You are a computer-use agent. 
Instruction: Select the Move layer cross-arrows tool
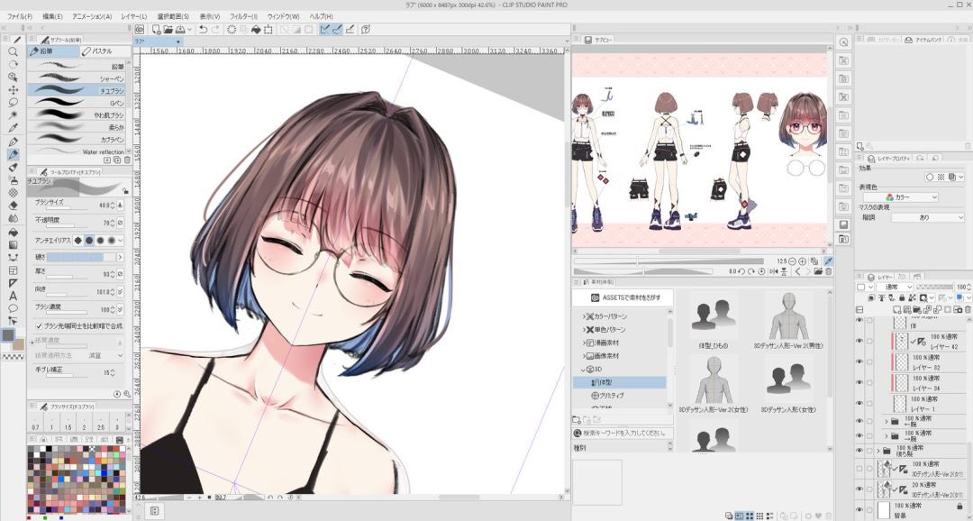coord(13,90)
